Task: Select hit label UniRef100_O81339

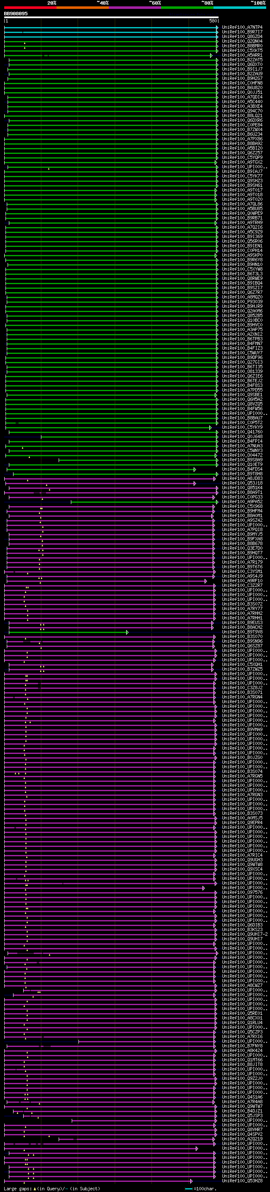Action: coord(242,372)
